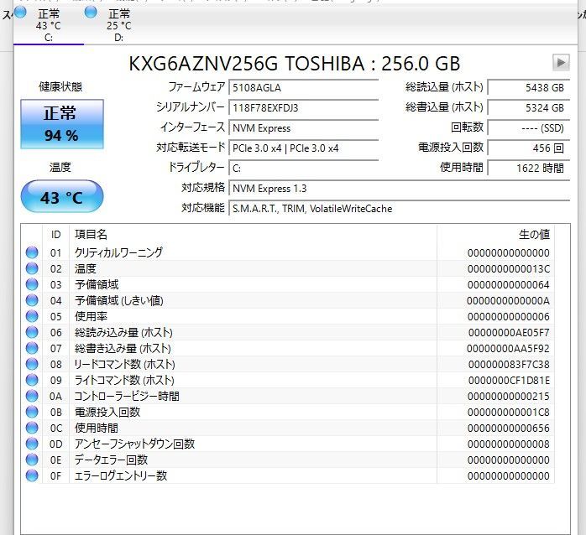586x535 pixels.
Task: Click raw value 000000083F7C38
Action: [509, 365]
